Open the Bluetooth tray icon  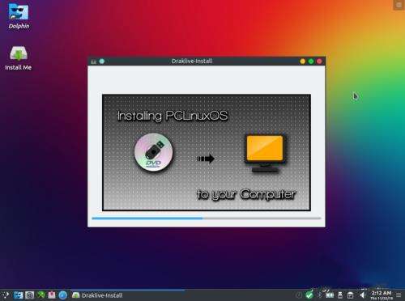coord(320,295)
